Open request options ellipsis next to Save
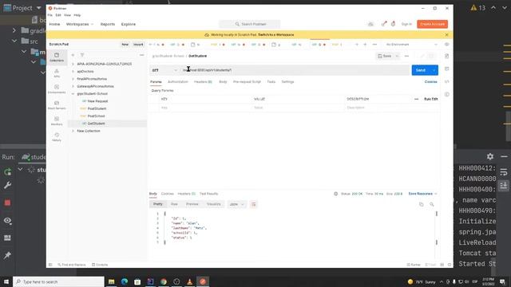The height and width of the screenshot is (287, 511). pyautogui.click(x=406, y=56)
